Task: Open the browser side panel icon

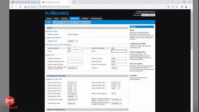Action: coord(182,7)
